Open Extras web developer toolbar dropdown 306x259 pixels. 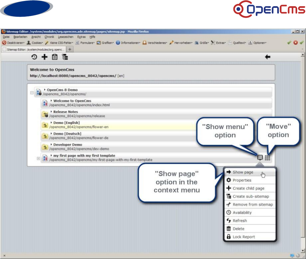(218, 43)
